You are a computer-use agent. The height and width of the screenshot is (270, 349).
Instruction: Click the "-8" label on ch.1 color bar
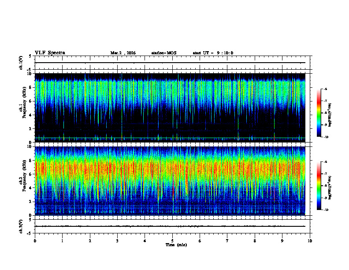pyautogui.click(x=325, y=113)
